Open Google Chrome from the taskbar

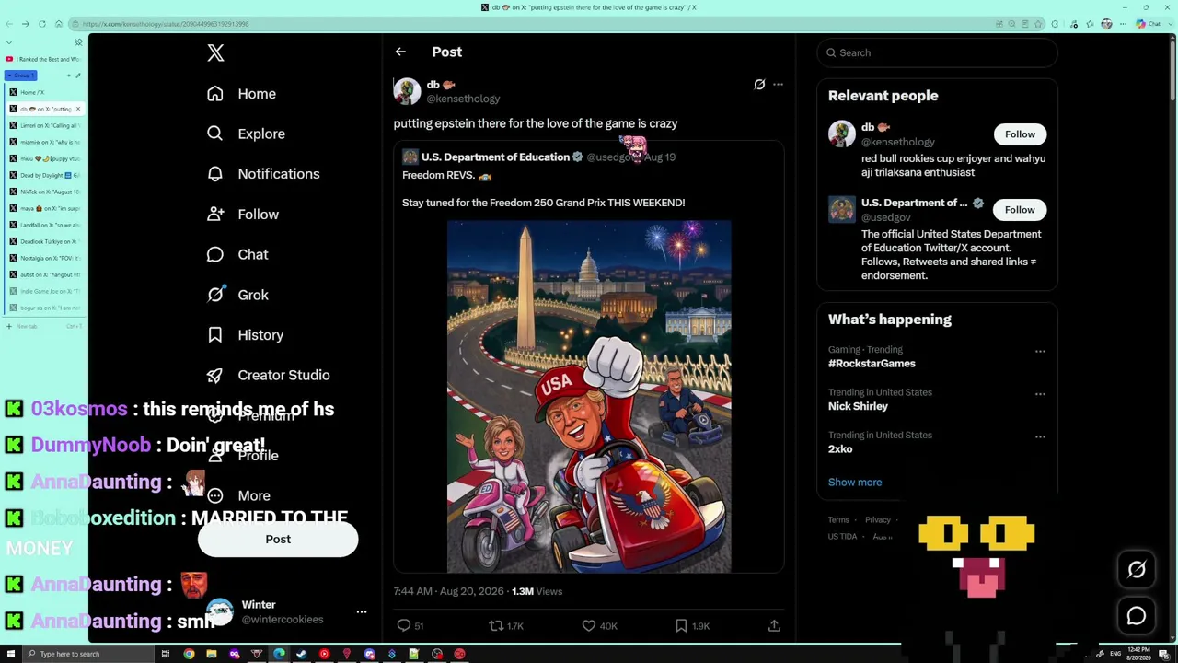point(189,654)
